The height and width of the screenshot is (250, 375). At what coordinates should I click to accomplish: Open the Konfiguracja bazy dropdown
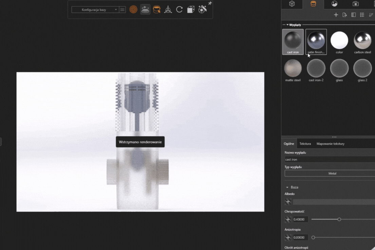click(95, 10)
